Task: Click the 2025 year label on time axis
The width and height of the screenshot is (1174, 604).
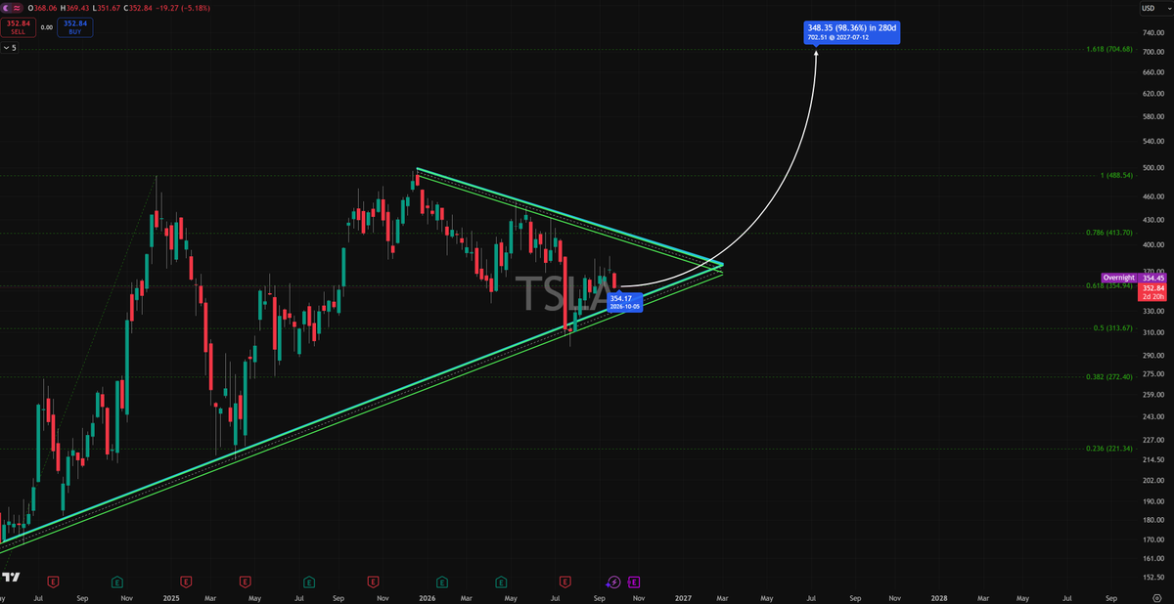Action: coord(171,596)
